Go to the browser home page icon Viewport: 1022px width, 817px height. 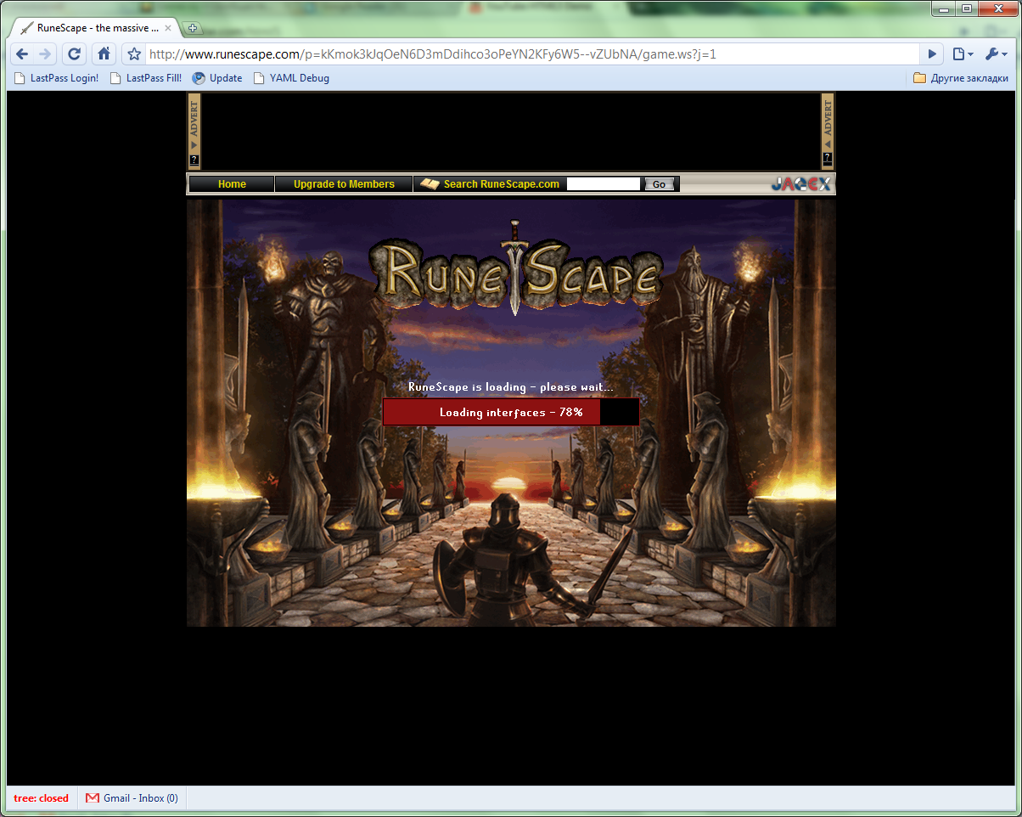pos(104,54)
